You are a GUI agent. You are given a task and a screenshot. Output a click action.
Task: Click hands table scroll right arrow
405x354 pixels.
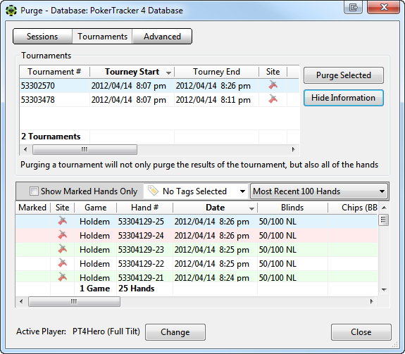pos(371,301)
